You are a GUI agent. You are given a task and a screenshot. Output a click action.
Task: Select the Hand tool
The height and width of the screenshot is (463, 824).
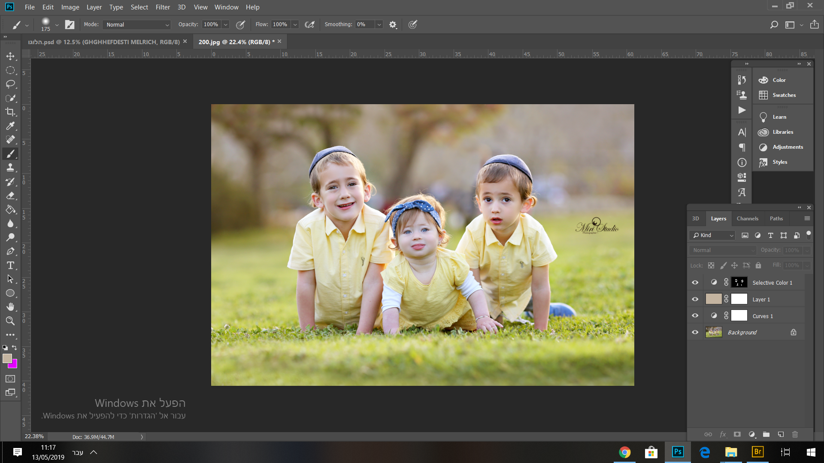coord(10,307)
